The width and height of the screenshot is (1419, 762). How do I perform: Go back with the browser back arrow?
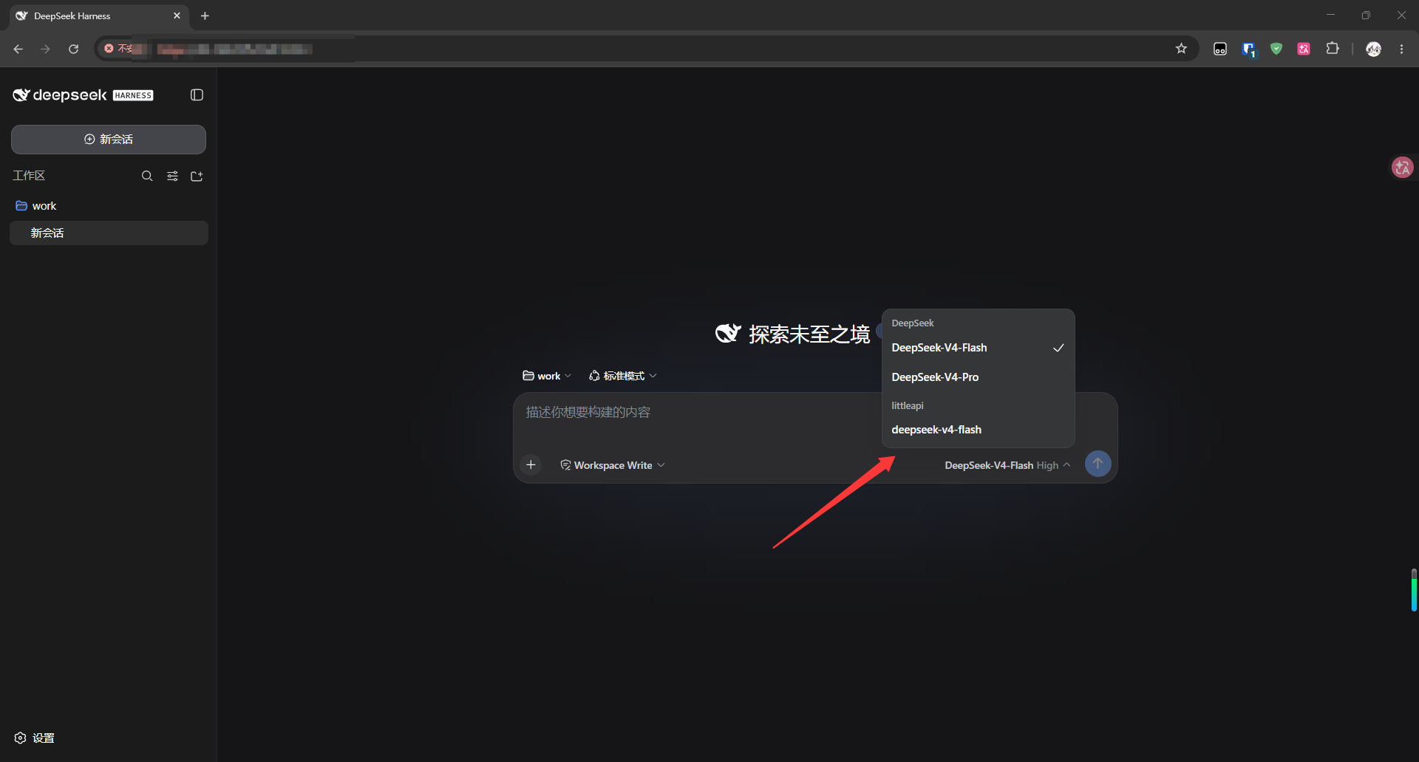click(x=18, y=49)
